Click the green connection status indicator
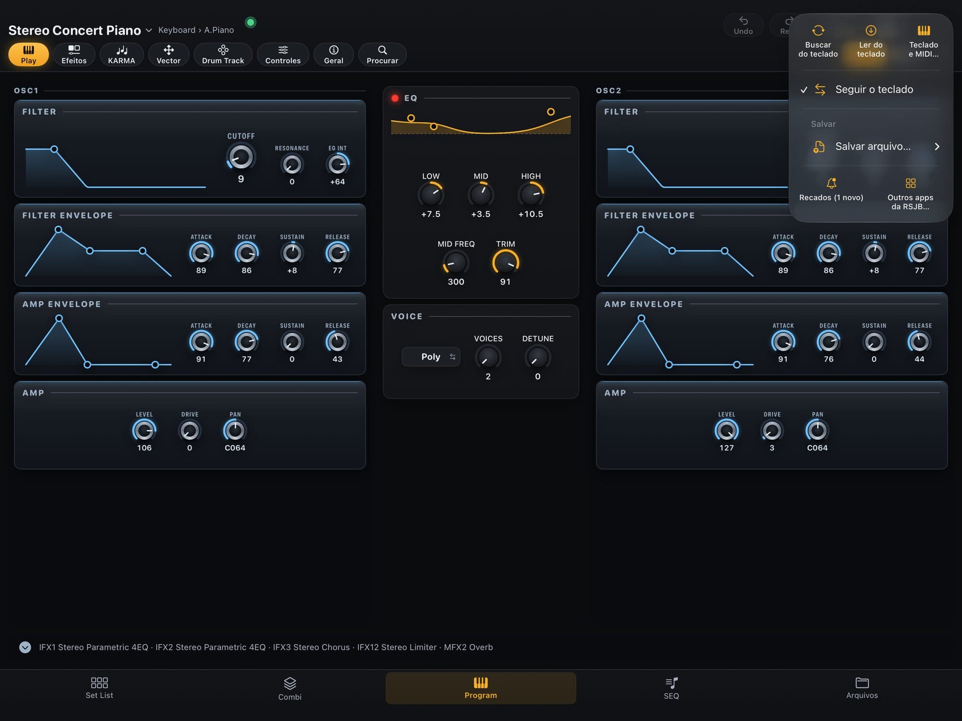Image resolution: width=962 pixels, height=721 pixels. 251,22
